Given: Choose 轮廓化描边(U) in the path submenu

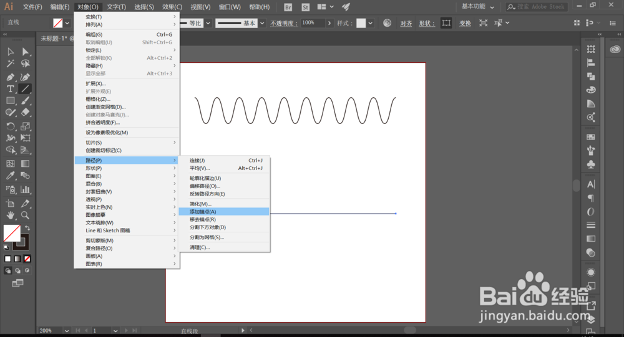Looking at the screenshot, I should tap(224, 178).
